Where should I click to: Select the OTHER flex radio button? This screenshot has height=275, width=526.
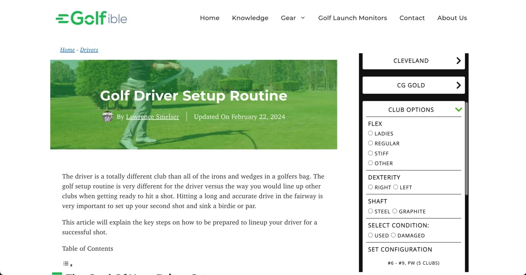(x=370, y=163)
